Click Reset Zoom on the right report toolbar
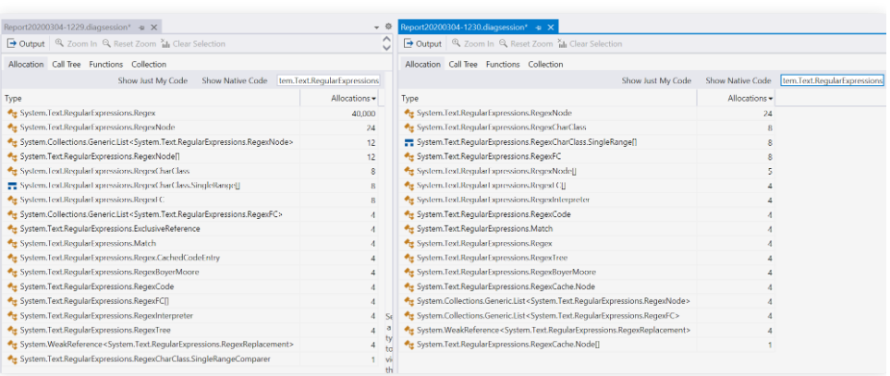This screenshot has width=890, height=376. coord(526,43)
